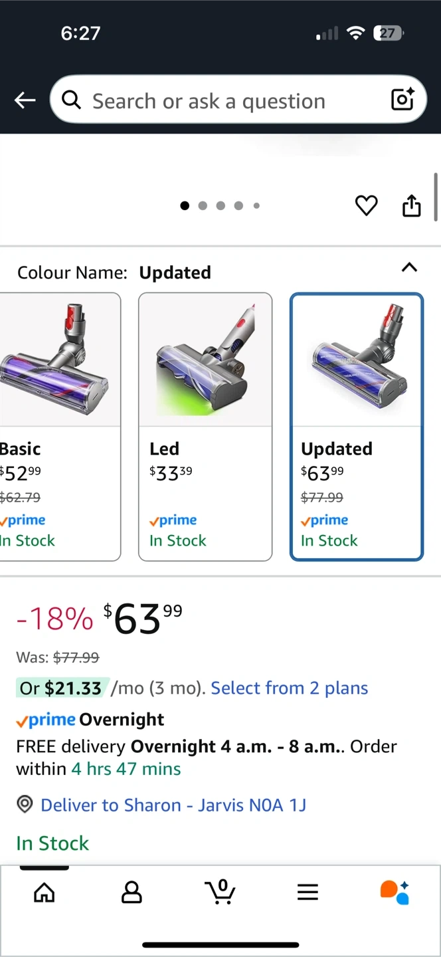441x957 pixels.
Task: Open the Rufus AI assistant icon
Action: click(x=395, y=892)
